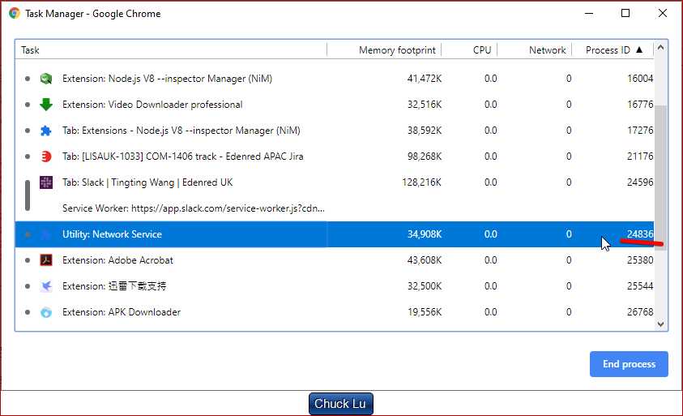683x416 pixels.
Task: Reverse sort on the Process ID header
Action: [x=614, y=50]
